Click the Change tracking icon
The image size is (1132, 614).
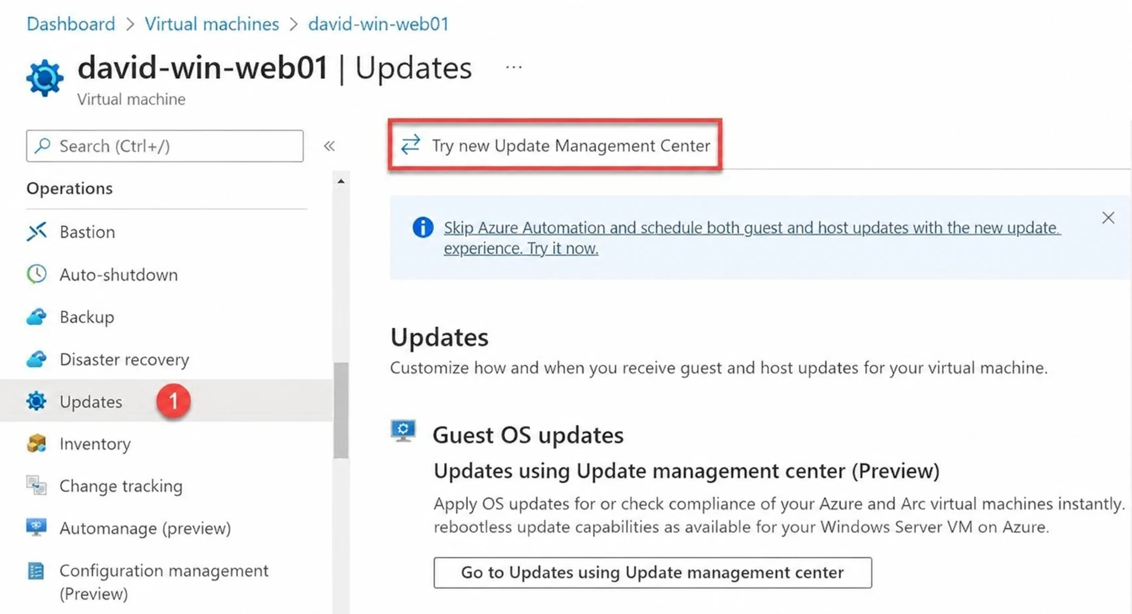click(x=37, y=486)
